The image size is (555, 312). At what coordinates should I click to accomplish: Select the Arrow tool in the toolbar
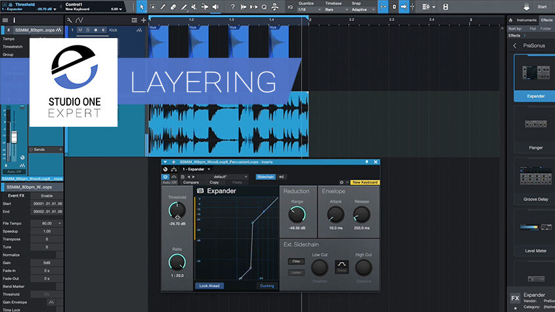pos(142,7)
